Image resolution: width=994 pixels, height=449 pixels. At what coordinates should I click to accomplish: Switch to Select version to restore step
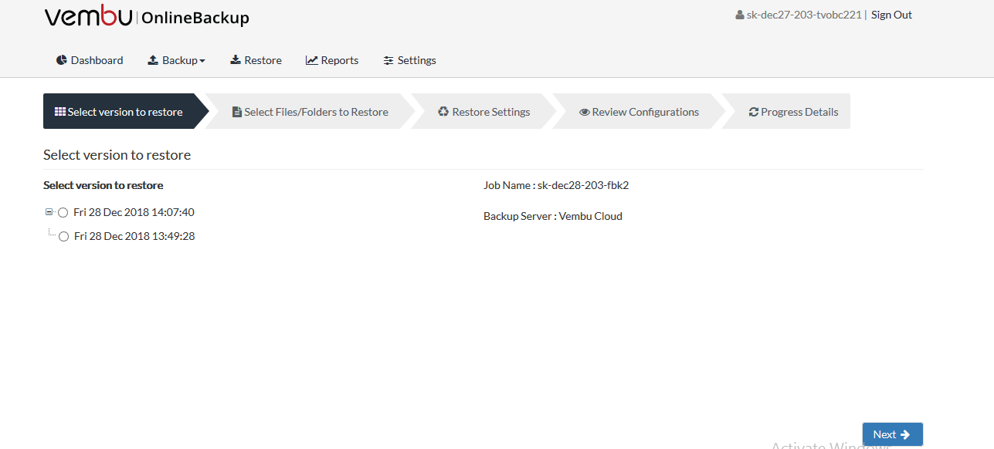point(126,111)
